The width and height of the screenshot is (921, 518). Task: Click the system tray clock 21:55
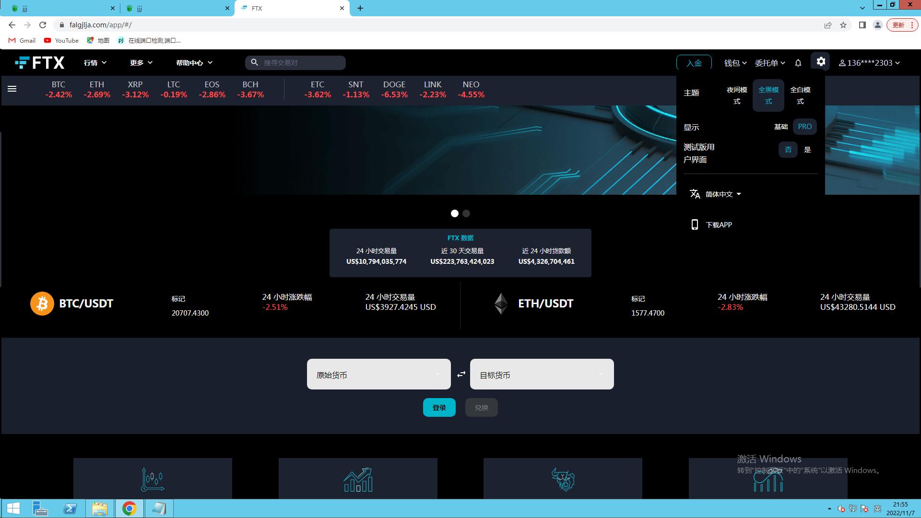[x=900, y=508]
